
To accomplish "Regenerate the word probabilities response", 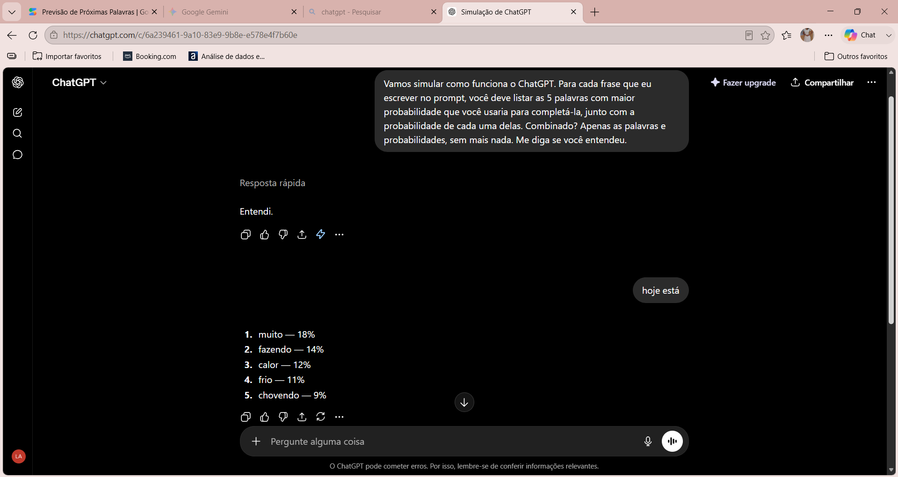I will coord(321,417).
